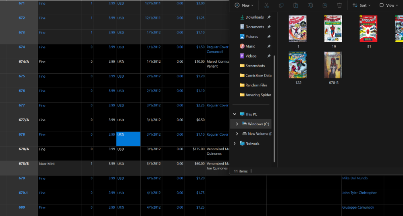This screenshot has width=403, height=216.
Task: Open the Music folder in sidebar
Action: (250, 46)
